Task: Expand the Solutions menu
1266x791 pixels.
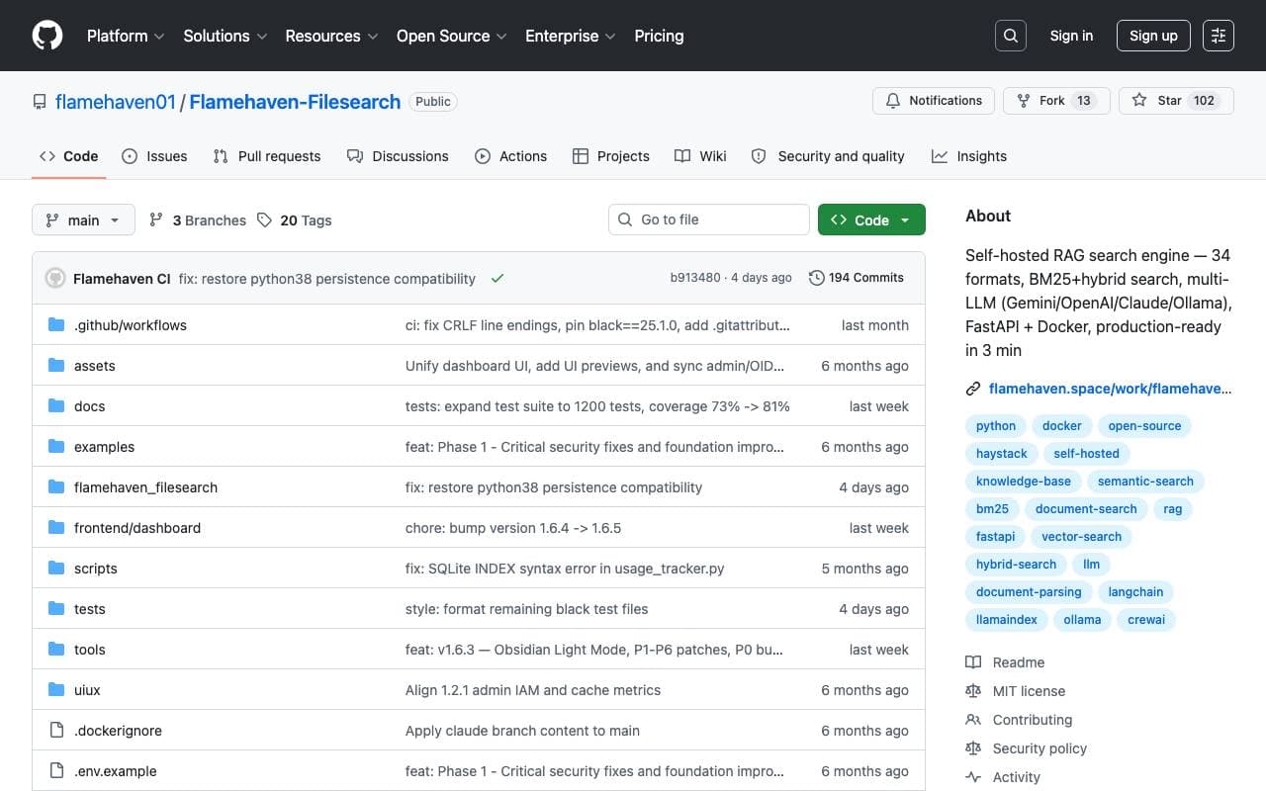Action: (225, 36)
